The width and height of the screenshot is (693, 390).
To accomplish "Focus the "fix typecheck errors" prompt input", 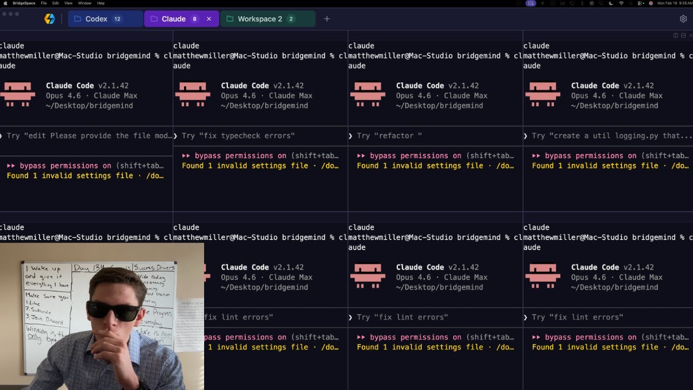I will (x=260, y=136).
